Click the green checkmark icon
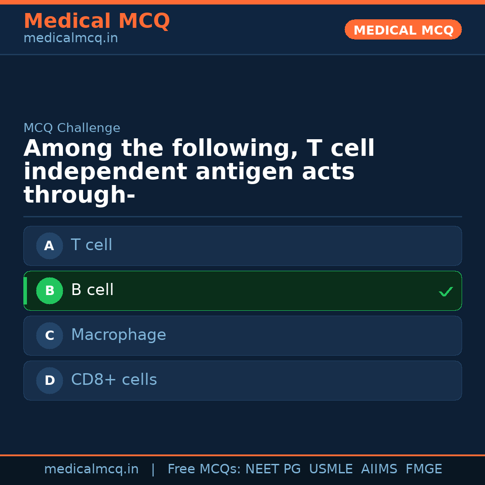Image resolution: width=485 pixels, height=485 pixels. coord(445,292)
